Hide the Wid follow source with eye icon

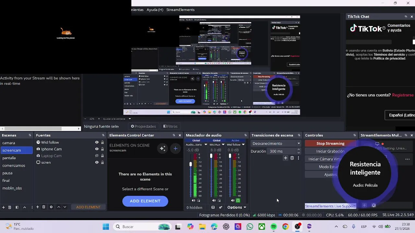97,142
